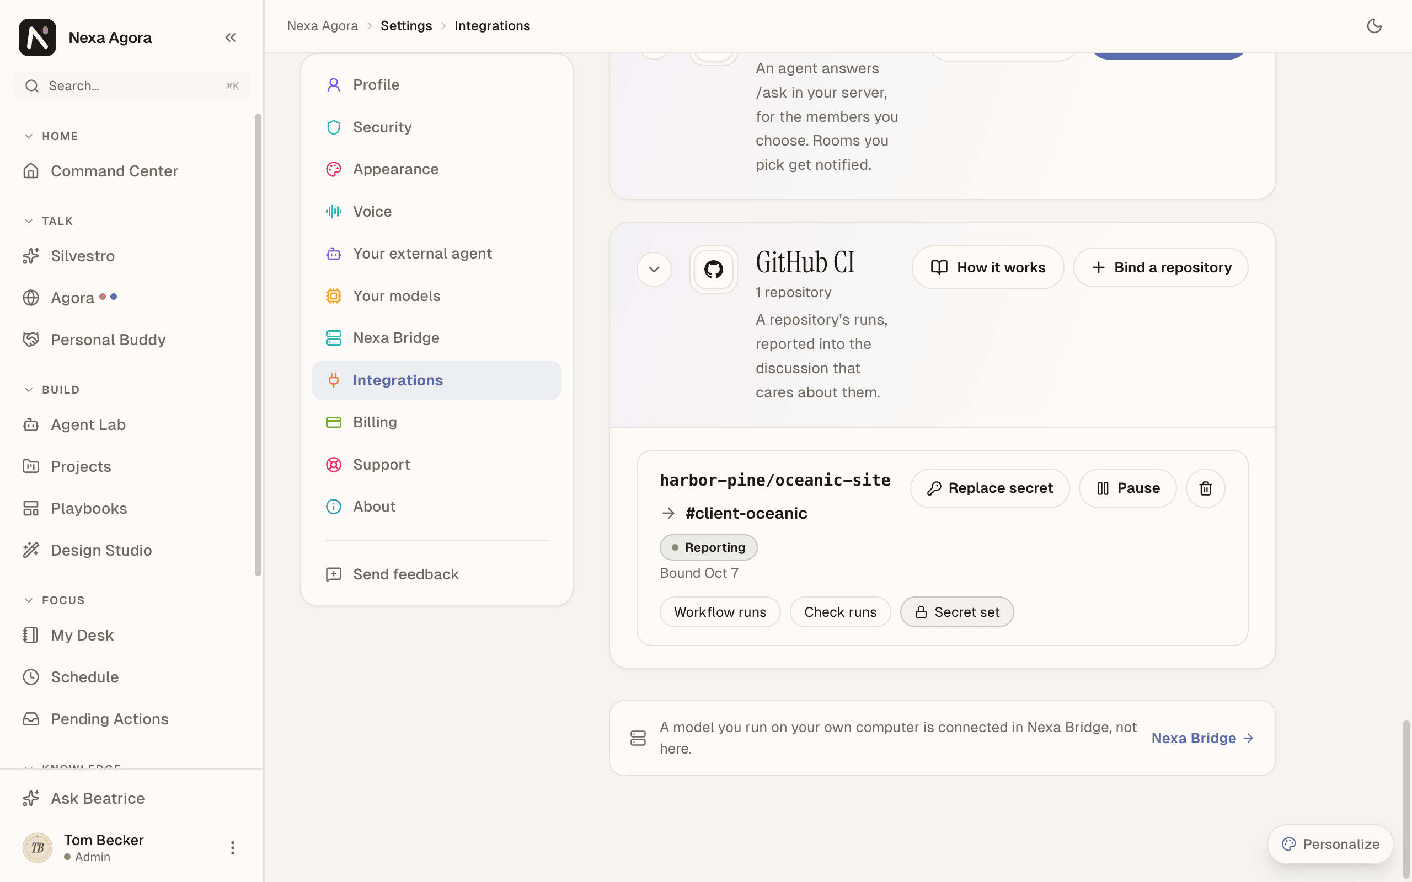Open Nexa Bridge settings page
The height and width of the screenshot is (882, 1412).
coord(436,338)
